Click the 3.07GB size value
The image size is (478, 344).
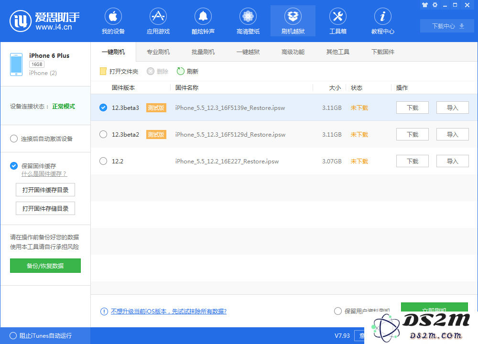coord(332,161)
